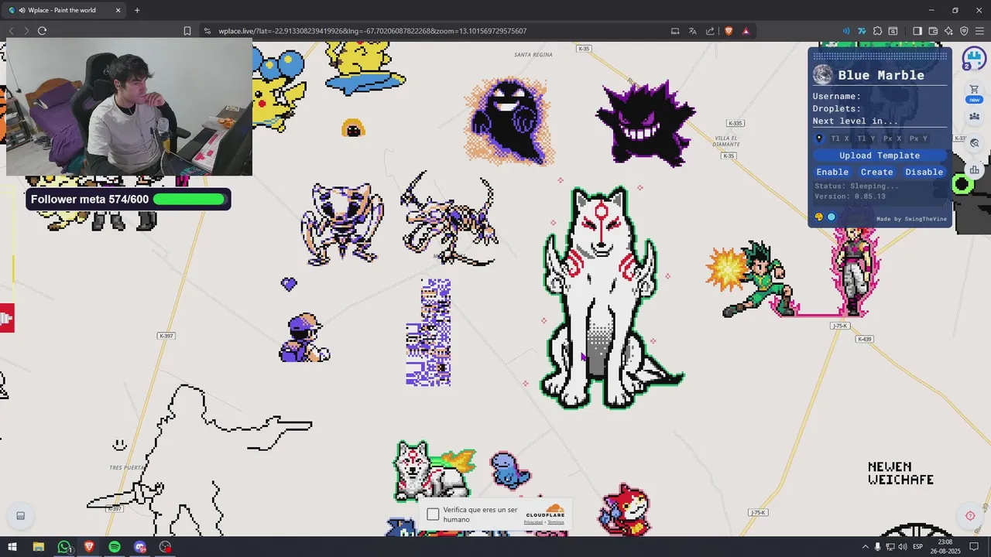Image resolution: width=991 pixels, height=557 pixels.
Task: Open the Brave VPN shield icon
Action: 964,31
